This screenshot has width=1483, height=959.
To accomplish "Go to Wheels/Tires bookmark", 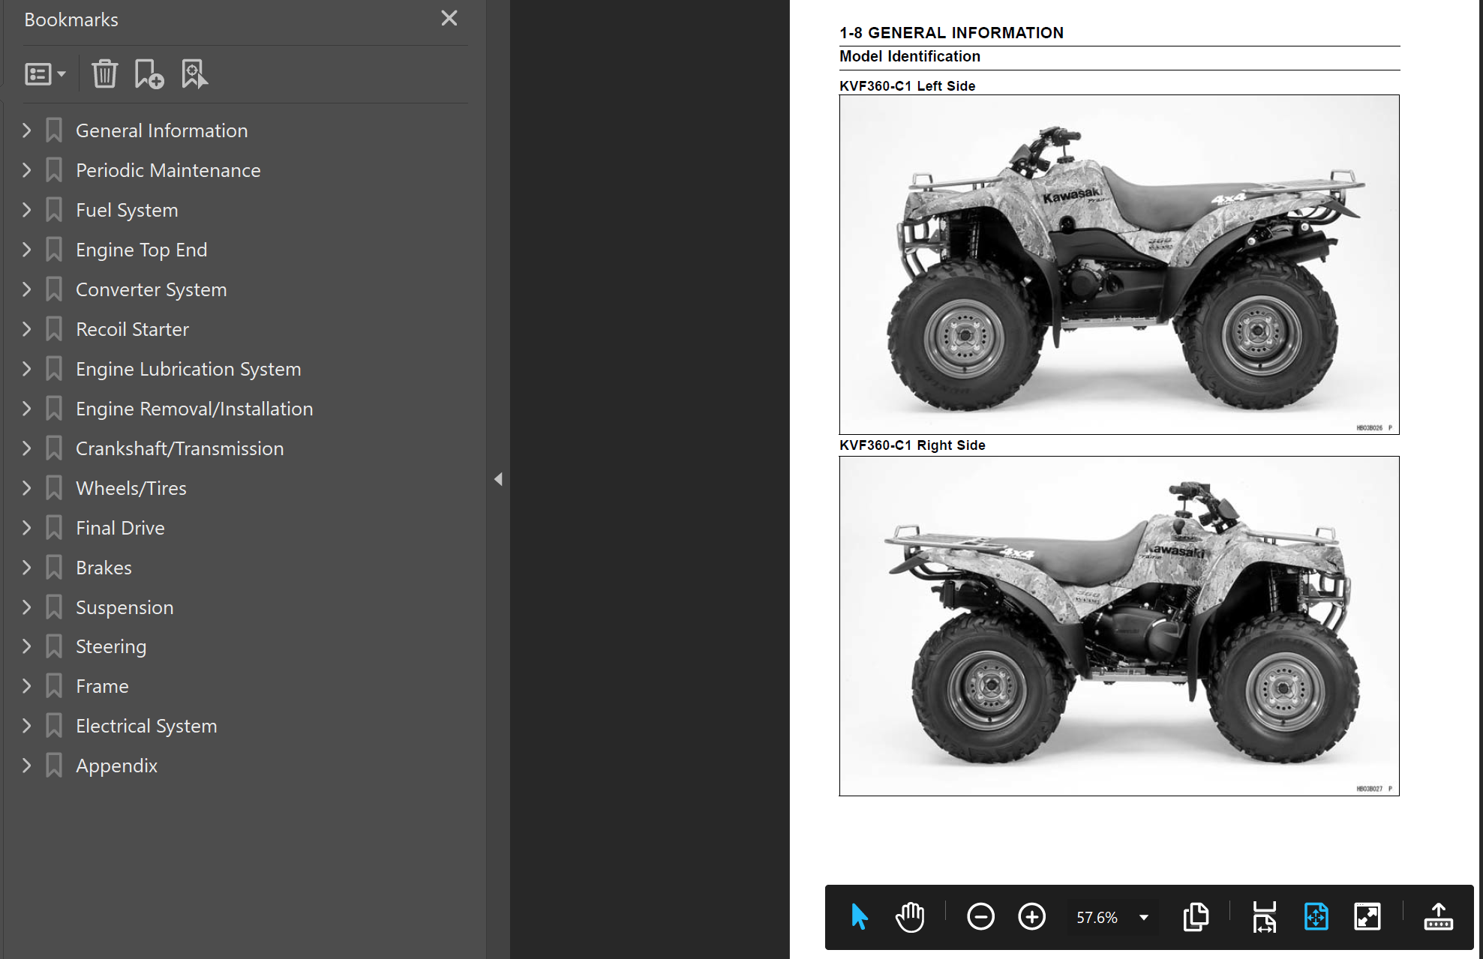I will 131,488.
